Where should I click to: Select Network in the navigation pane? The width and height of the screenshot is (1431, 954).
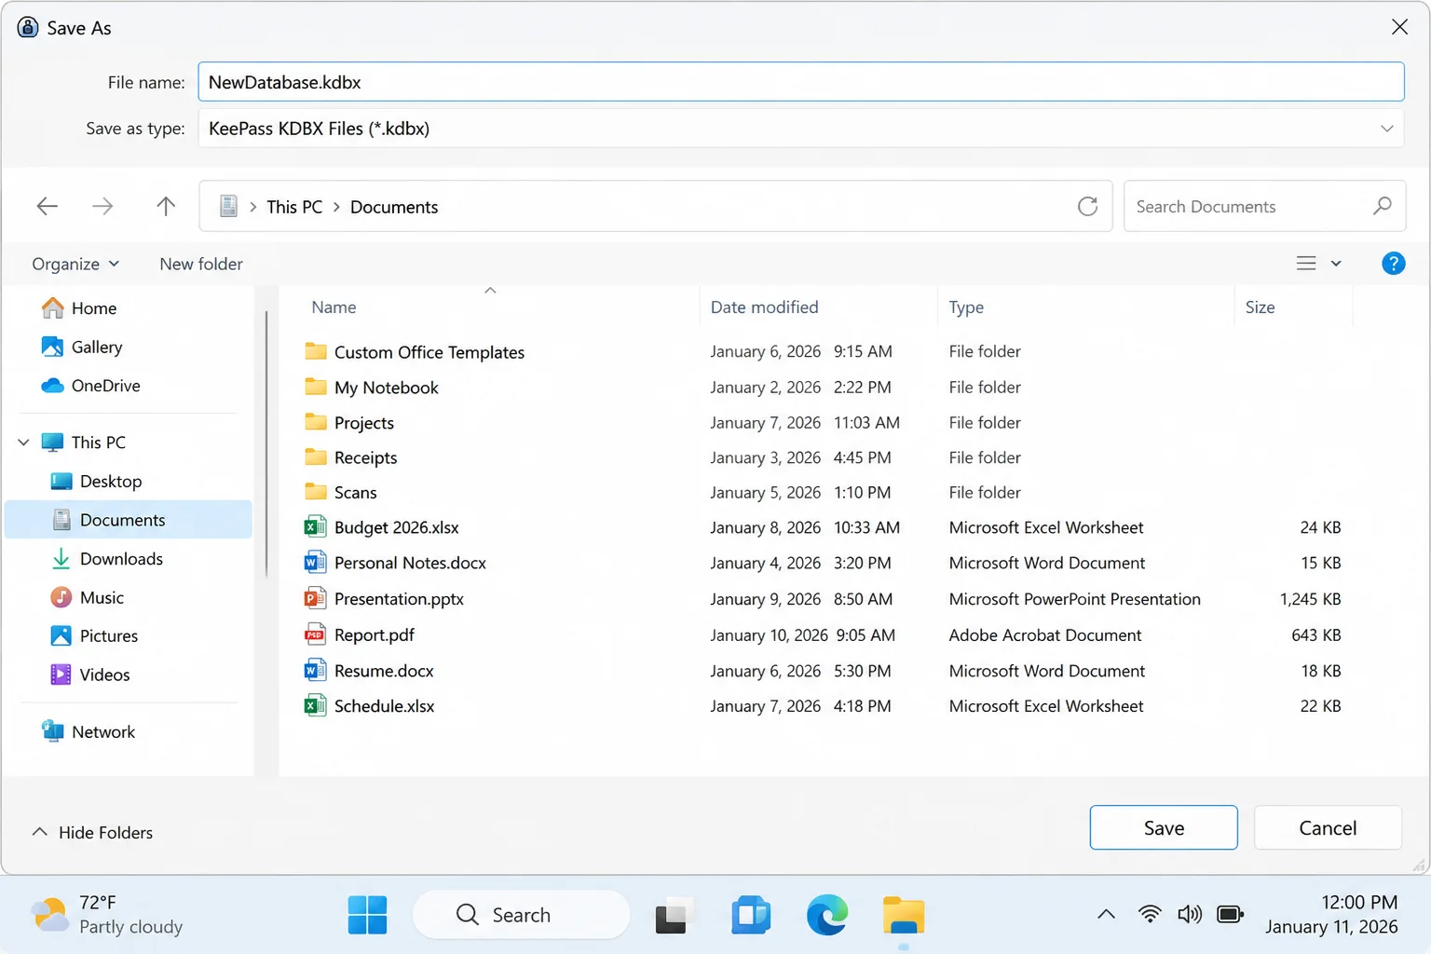(129, 731)
